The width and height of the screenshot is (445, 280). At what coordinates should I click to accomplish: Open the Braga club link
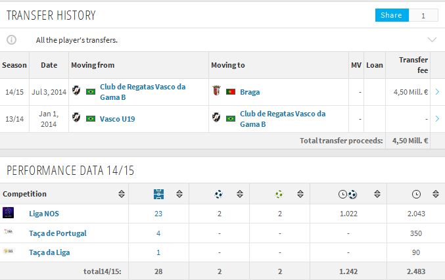click(x=250, y=92)
